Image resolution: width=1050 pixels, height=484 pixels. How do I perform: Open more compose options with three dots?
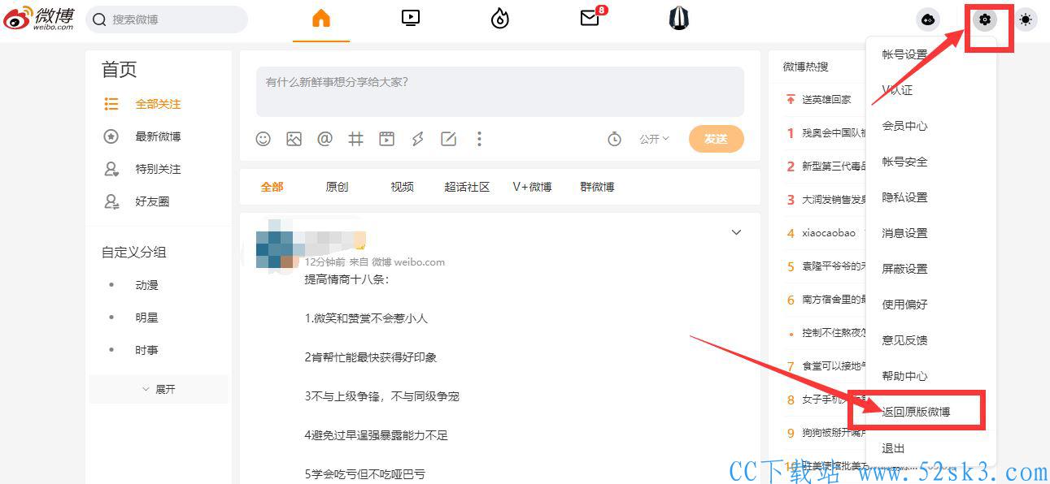pyautogui.click(x=479, y=139)
